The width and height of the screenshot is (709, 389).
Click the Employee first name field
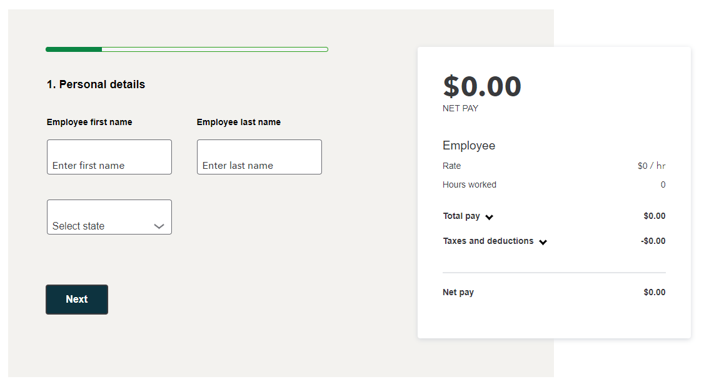click(109, 157)
